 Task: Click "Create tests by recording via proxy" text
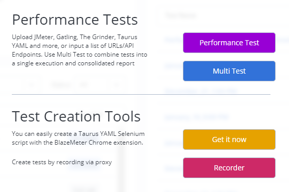[62, 162]
